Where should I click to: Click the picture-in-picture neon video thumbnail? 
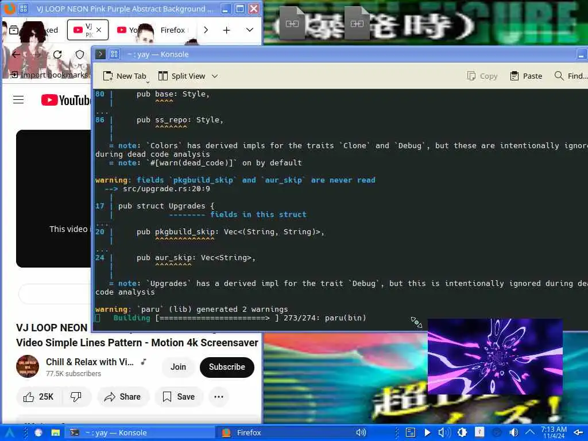point(495,357)
